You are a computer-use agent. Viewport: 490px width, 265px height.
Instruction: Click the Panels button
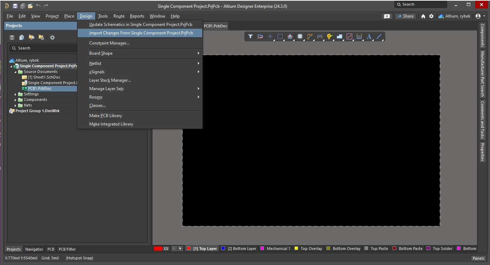(x=478, y=258)
